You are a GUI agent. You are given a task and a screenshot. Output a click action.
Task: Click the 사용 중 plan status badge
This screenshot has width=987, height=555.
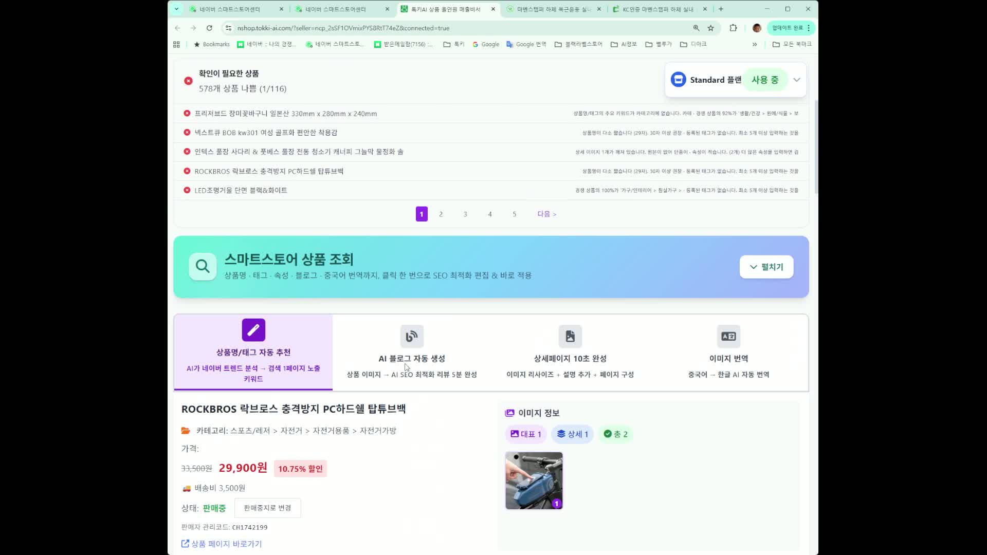765,80
